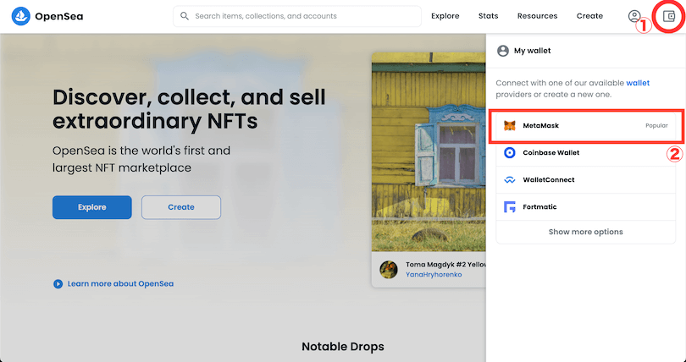Click the MetaMask fox icon
The height and width of the screenshot is (362, 686).
coord(509,126)
